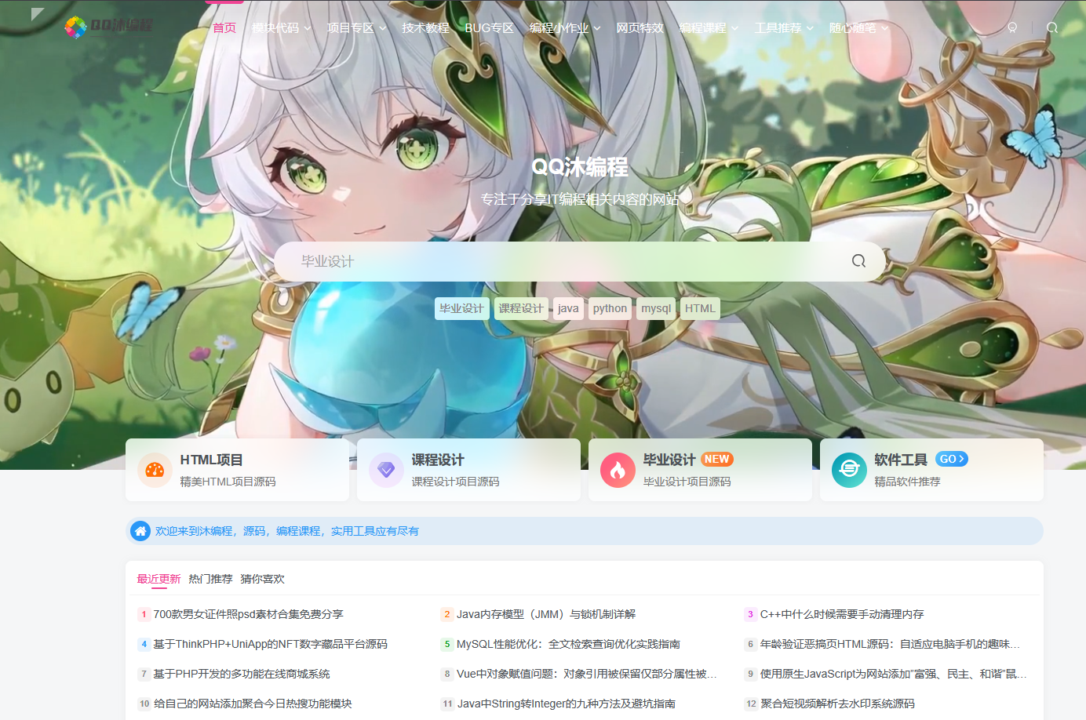Open article 给自己的网站添加聚合今日热搜功能模块
This screenshot has height=720, width=1086.
click(253, 704)
